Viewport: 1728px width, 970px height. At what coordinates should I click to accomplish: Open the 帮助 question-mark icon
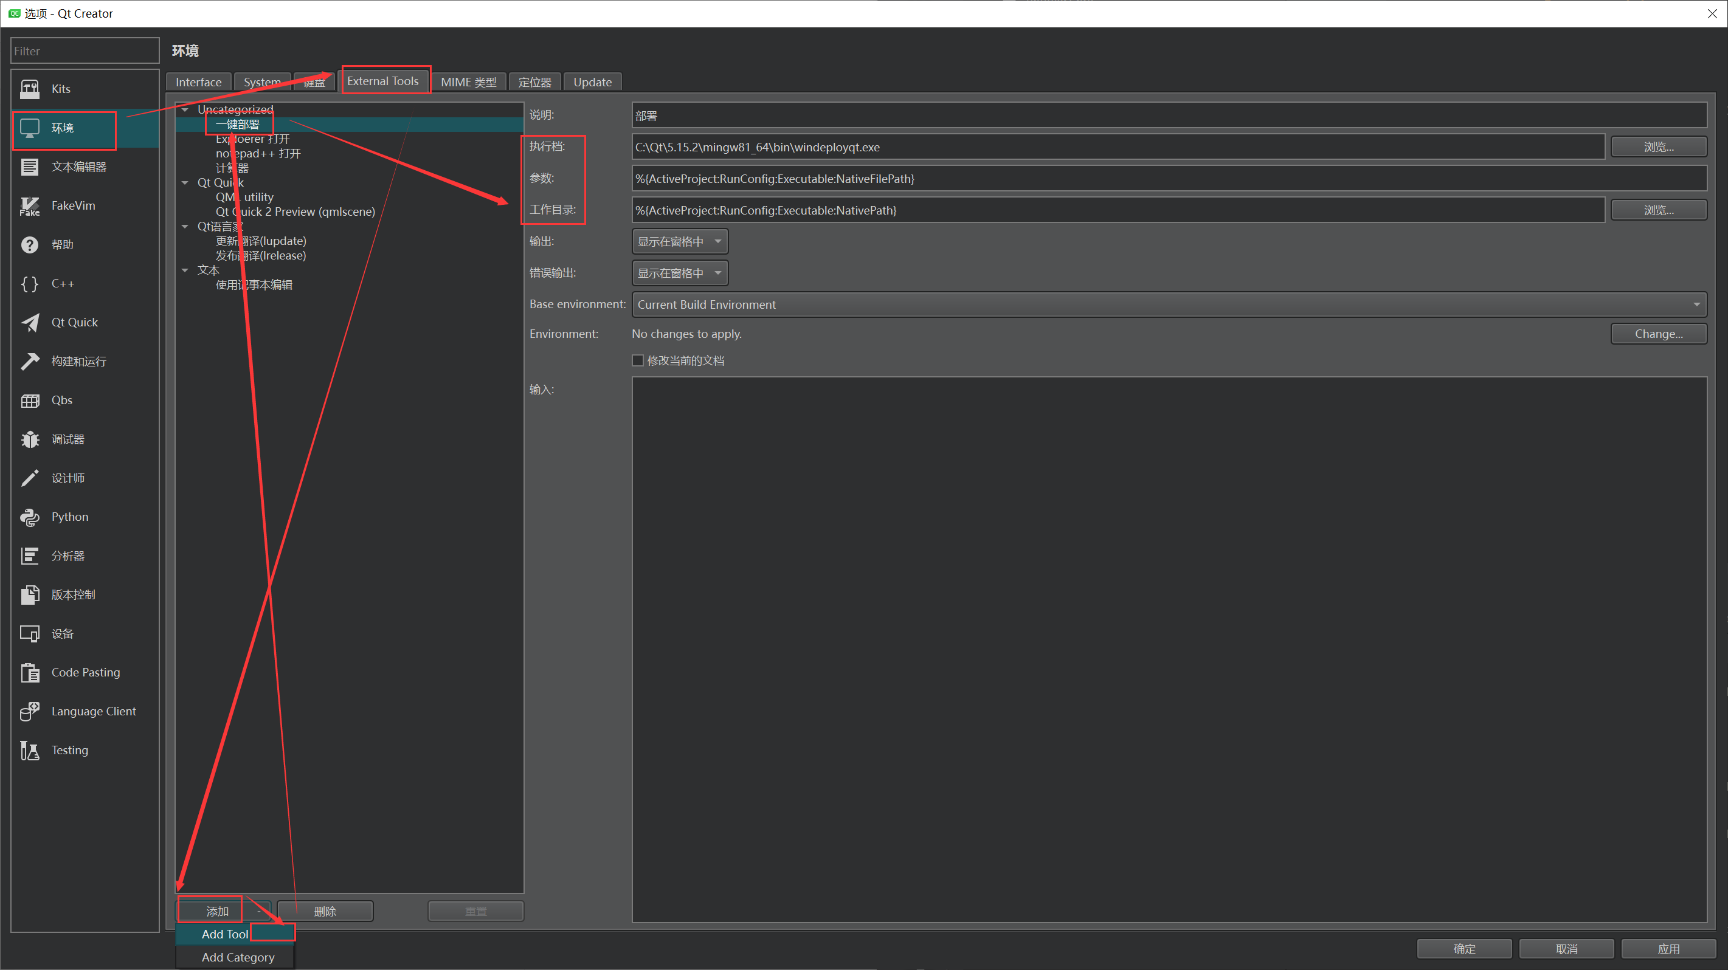[30, 245]
